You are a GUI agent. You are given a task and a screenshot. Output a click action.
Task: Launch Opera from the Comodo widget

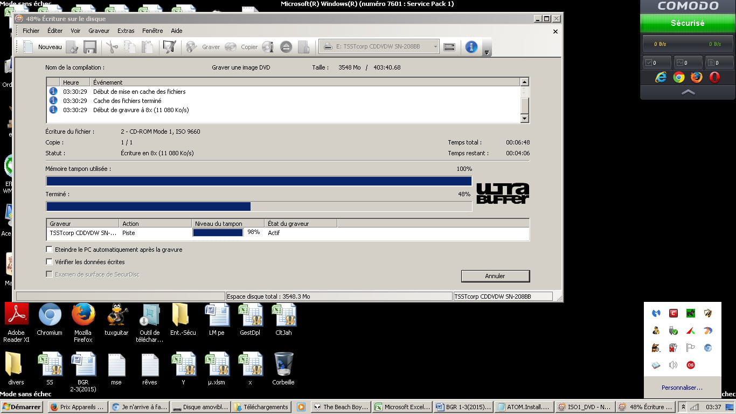[714, 77]
